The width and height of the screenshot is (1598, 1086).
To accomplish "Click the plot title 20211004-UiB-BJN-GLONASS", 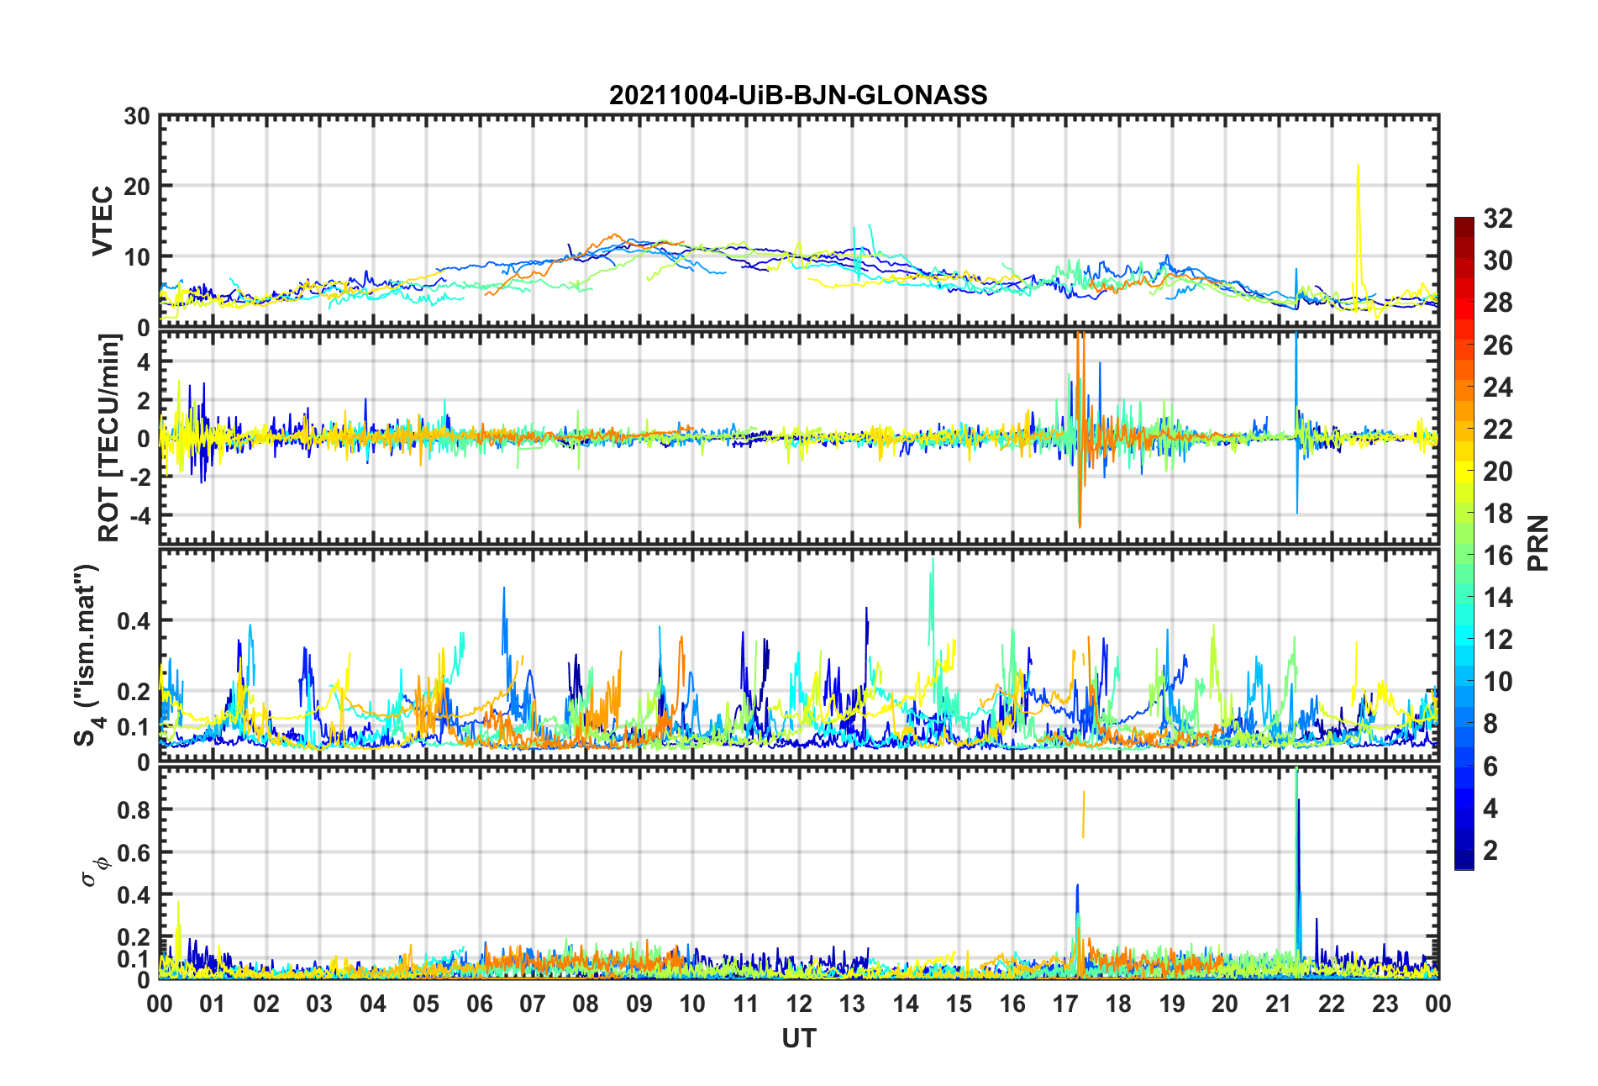I will (798, 95).
